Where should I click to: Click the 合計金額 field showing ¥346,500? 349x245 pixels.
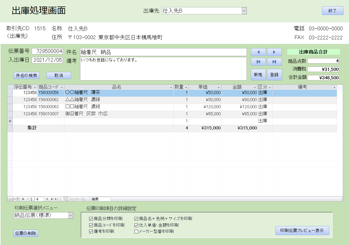324,78
